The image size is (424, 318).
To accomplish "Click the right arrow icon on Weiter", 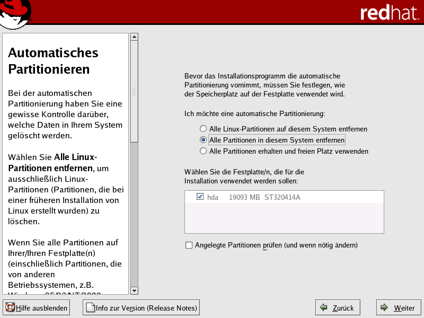I will (384, 308).
